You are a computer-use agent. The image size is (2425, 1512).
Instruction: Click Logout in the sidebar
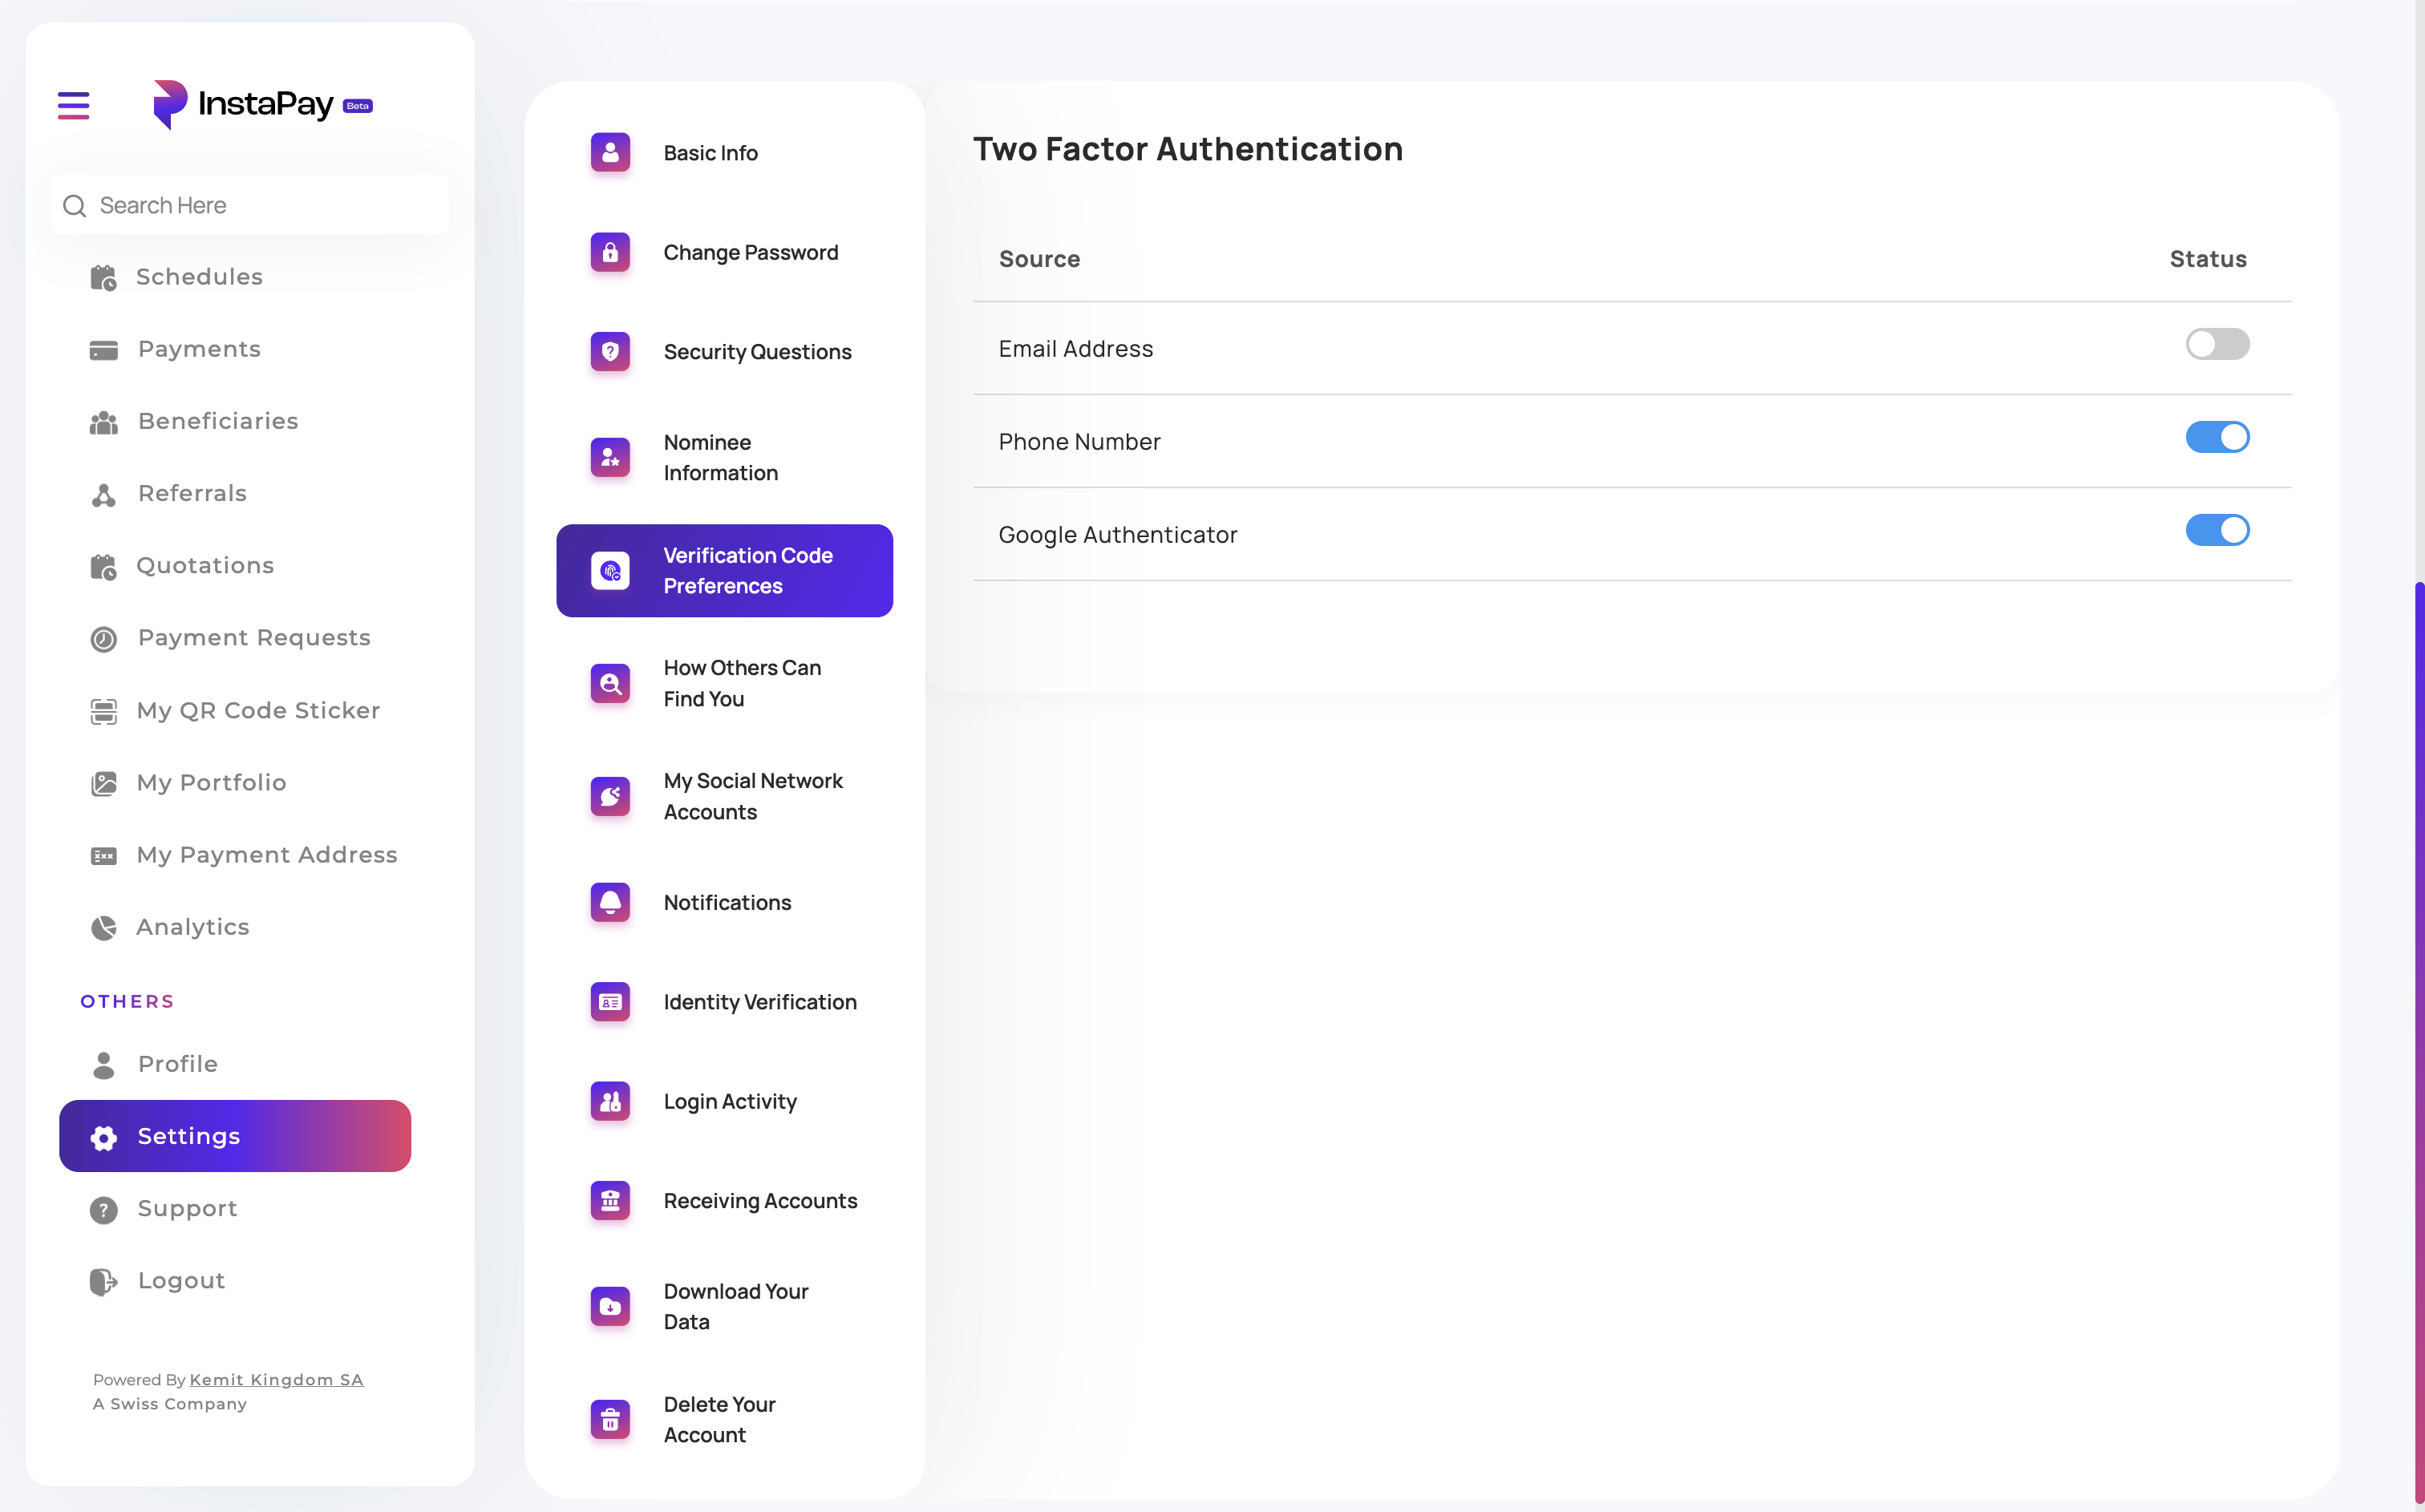tap(181, 1281)
